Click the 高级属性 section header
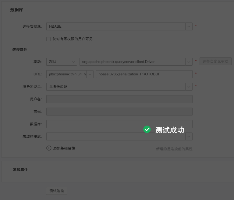The height and width of the screenshot is (200, 234). point(20,170)
